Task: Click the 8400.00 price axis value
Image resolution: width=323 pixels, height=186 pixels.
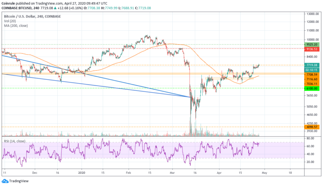Action: [312, 57]
